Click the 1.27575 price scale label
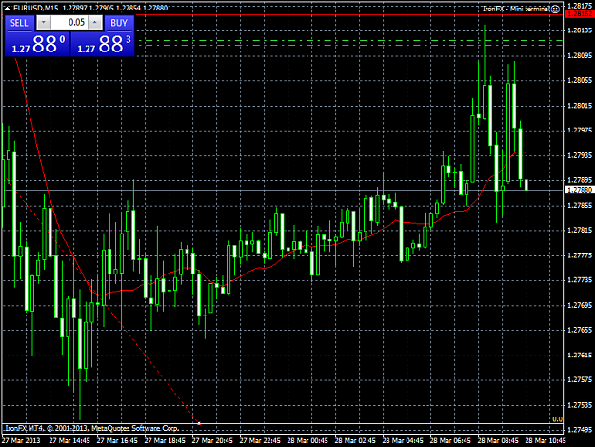Viewport: 595px width, 447px height. (580, 379)
